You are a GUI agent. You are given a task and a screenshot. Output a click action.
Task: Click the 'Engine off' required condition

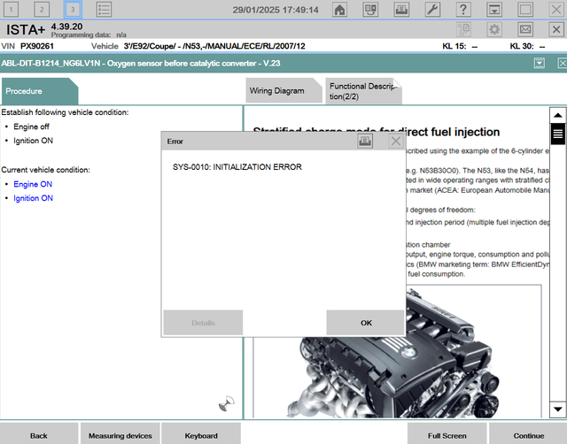pos(32,126)
